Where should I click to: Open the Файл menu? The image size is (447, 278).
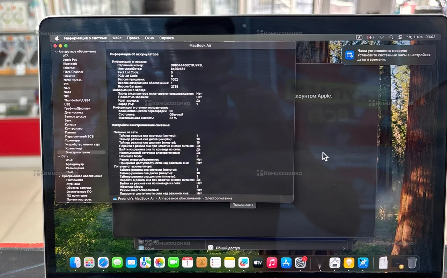tap(117, 38)
